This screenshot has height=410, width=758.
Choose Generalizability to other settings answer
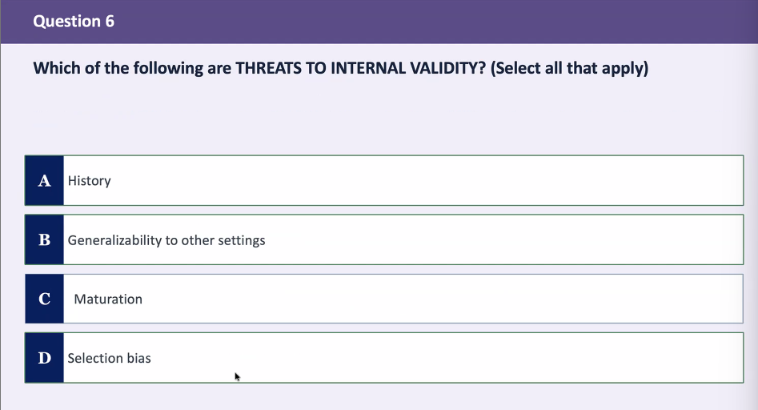coord(166,240)
